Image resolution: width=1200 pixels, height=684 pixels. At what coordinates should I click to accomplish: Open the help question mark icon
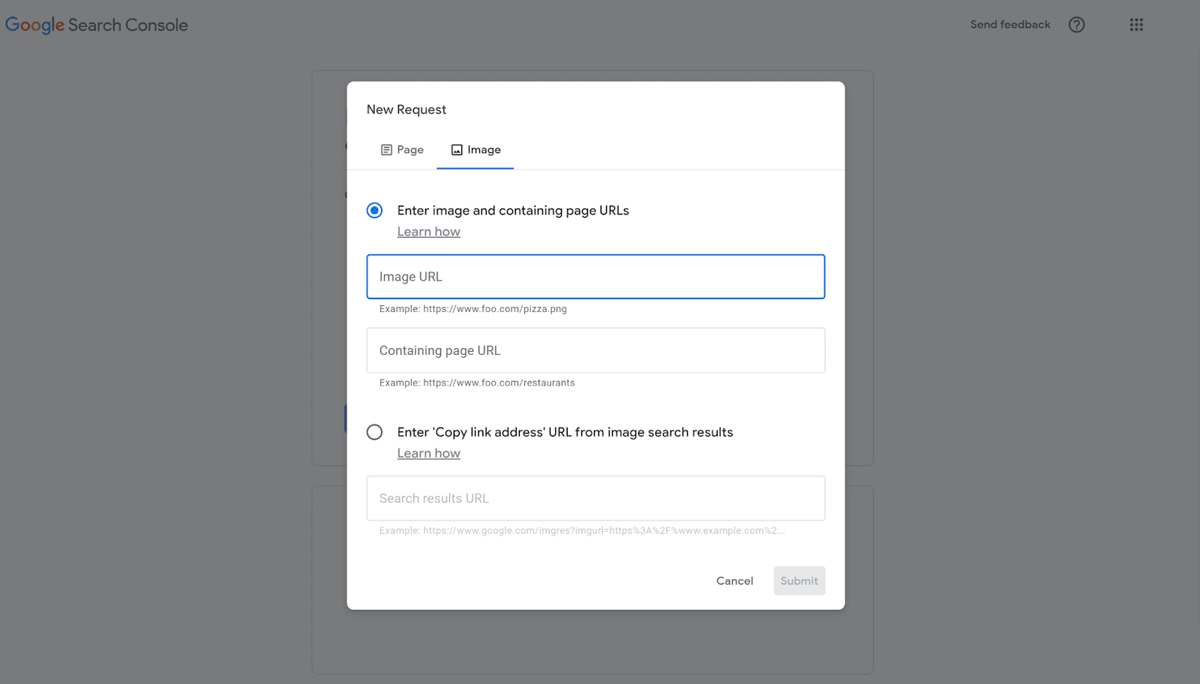(1076, 24)
